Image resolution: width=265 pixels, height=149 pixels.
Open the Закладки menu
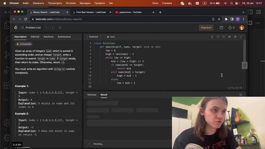coord(85,3)
